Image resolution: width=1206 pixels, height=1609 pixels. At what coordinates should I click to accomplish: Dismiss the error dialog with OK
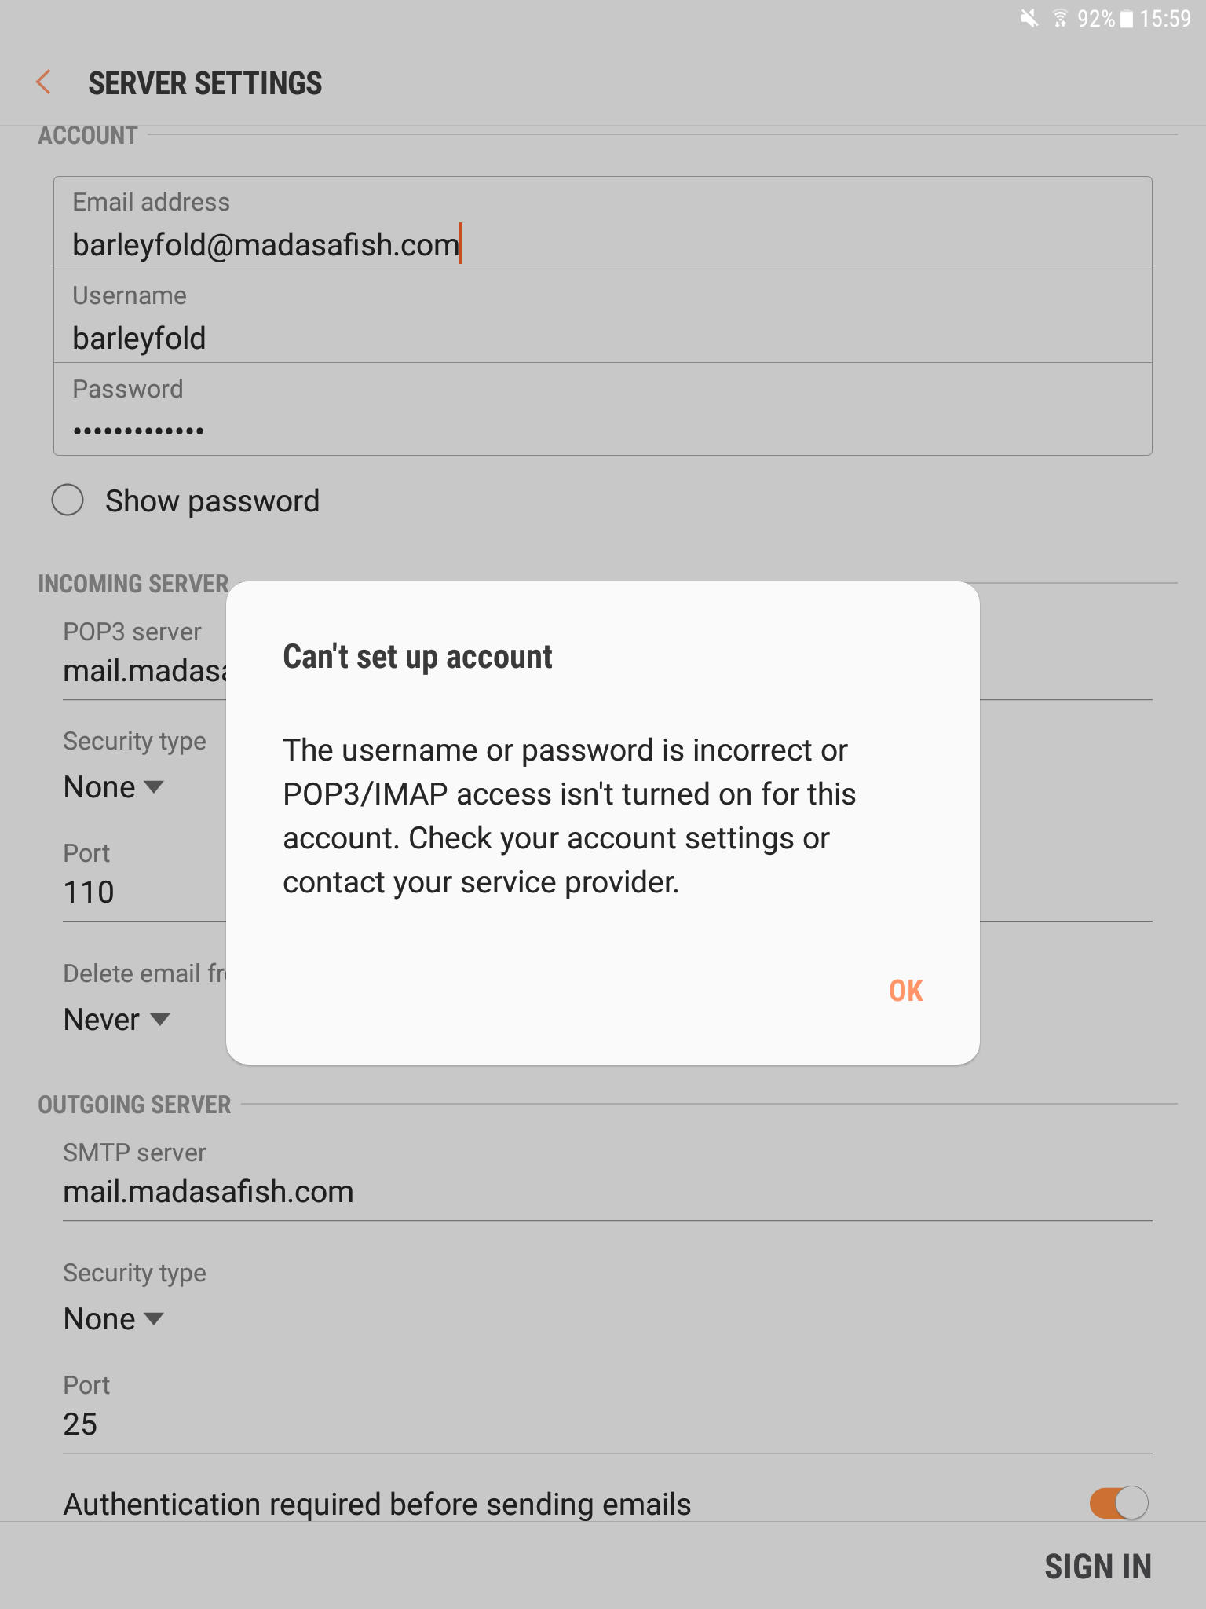click(904, 991)
